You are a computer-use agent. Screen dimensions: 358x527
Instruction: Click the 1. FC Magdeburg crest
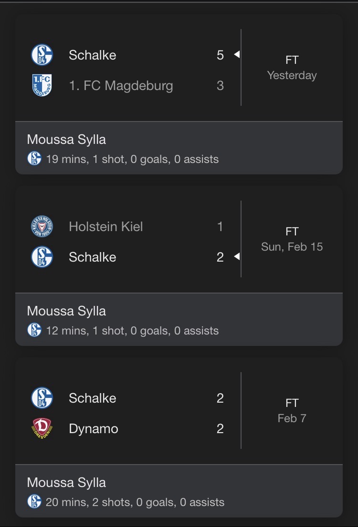[x=42, y=86]
